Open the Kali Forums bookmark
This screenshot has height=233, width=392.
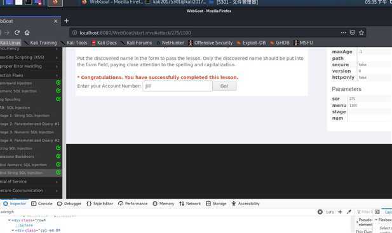(x=137, y=43)
